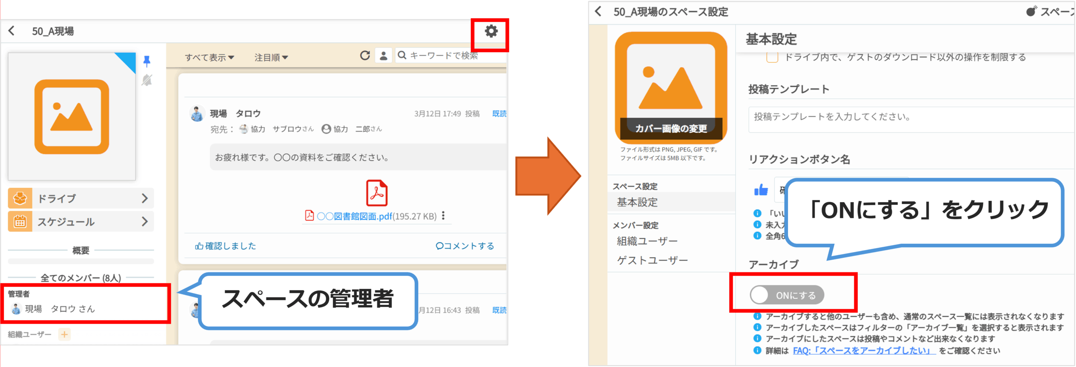The image size is (1076, 367).
Task: Click the red PDF file icon
Action: 377,193
